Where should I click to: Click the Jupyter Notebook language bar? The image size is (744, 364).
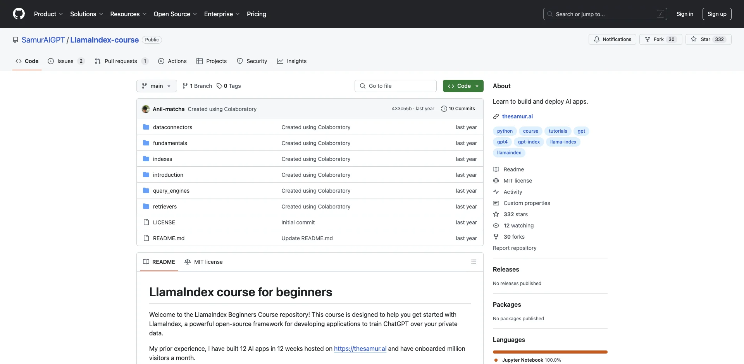(x=550, y=352)
